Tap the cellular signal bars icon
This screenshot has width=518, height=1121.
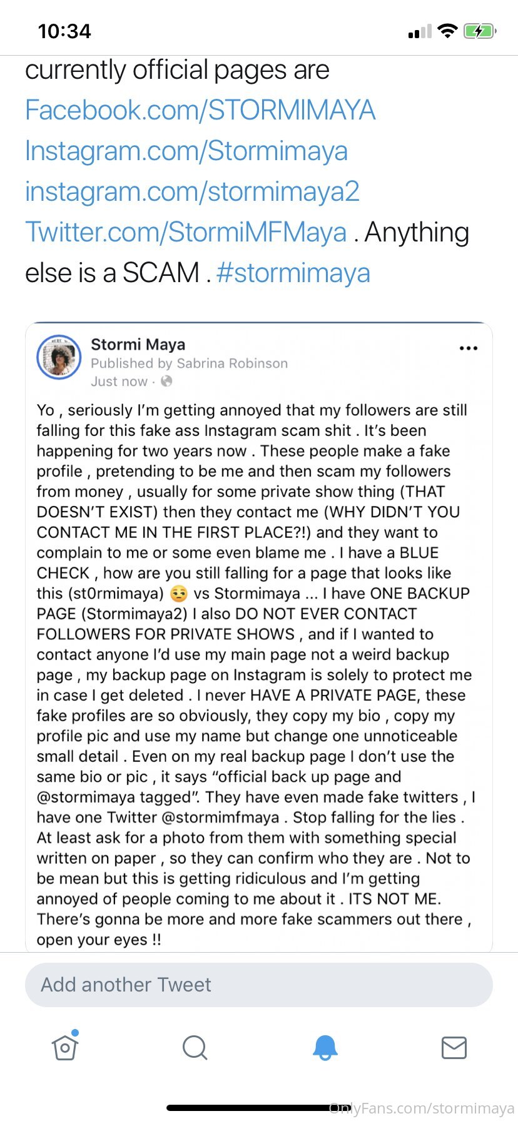[x=419, y=32]
